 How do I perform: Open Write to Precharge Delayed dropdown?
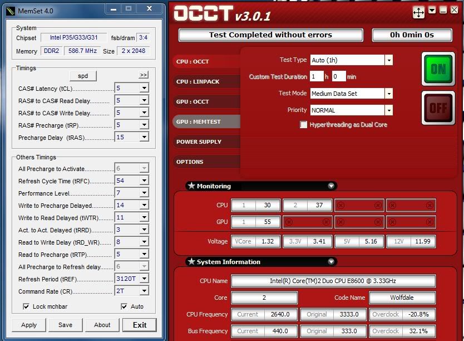point(144,205)
